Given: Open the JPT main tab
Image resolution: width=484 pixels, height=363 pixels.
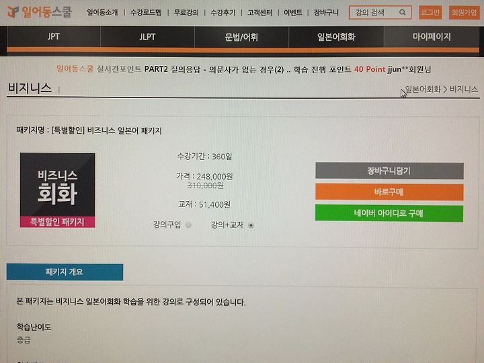Looking at the screenshot, I should coord(54,37).
